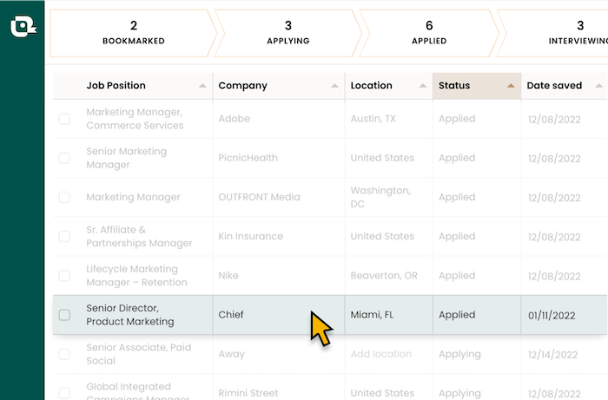
Task: Click the Status column header
Action: [x=477, y=86]
